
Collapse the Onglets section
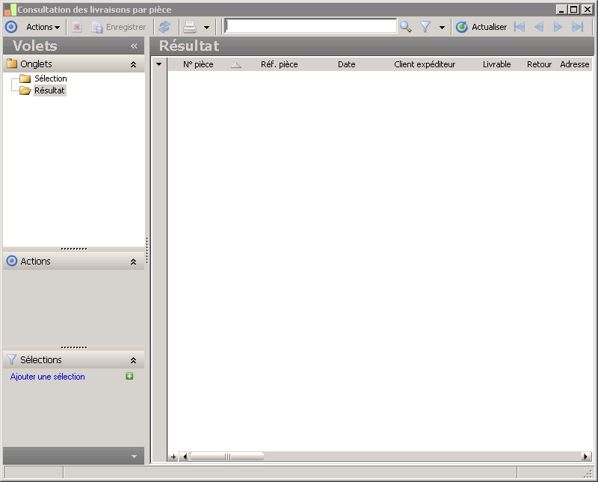click(x=134, y=64)
